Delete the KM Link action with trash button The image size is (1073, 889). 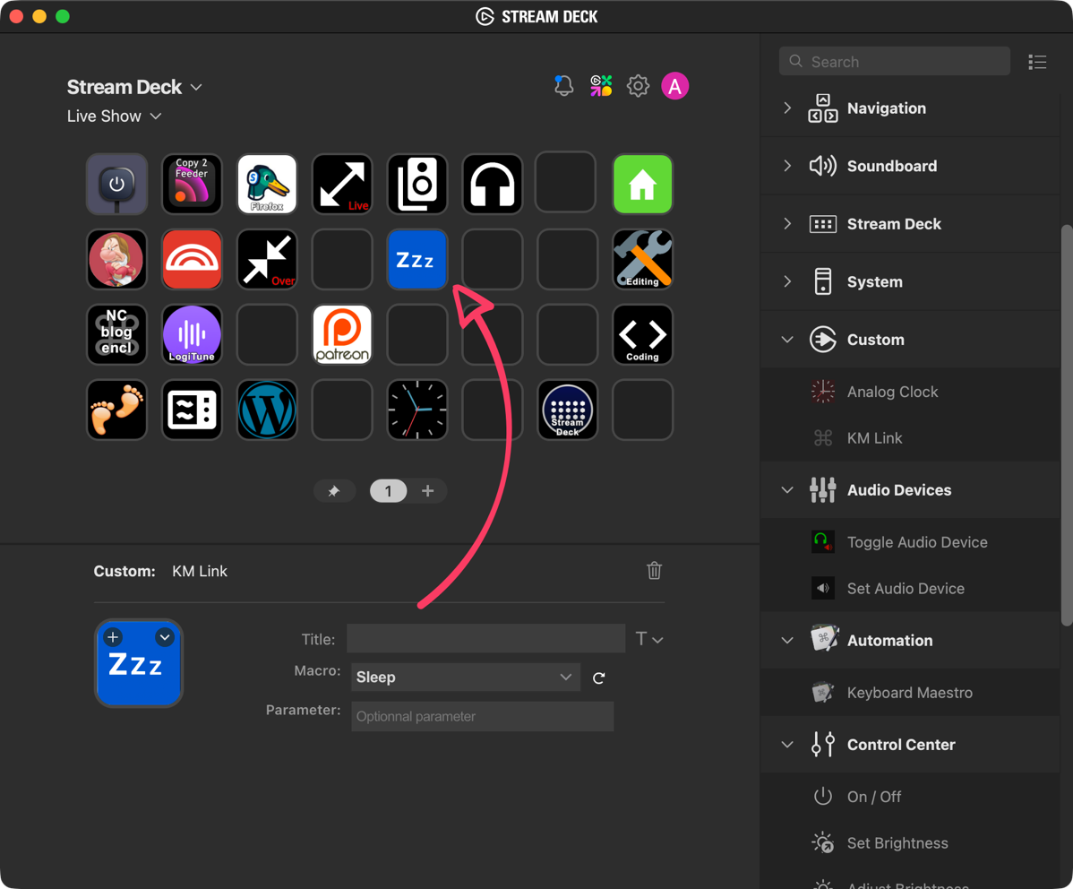coord(654,571)
